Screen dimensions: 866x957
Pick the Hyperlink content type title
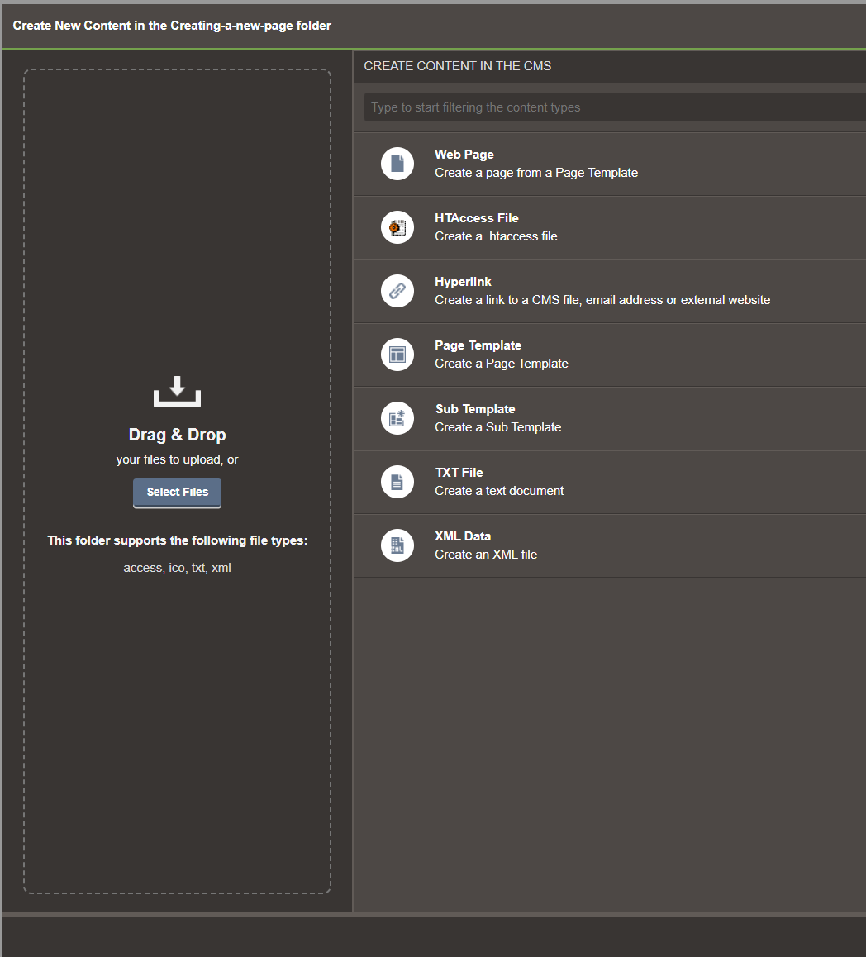tap(463, 282)
